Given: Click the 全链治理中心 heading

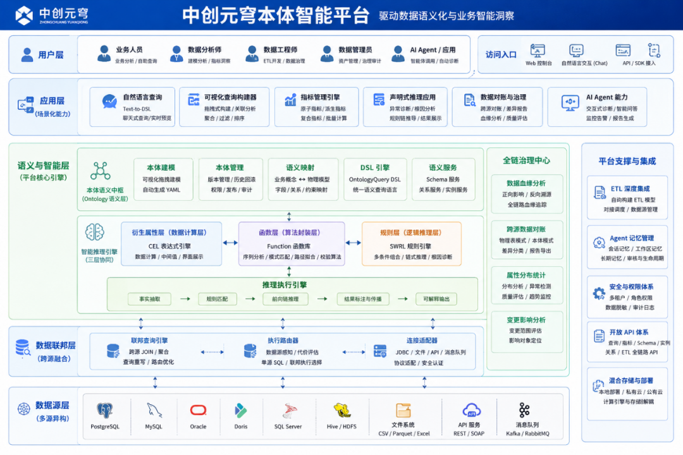Looking at the screenshot, I should [526, 161].
